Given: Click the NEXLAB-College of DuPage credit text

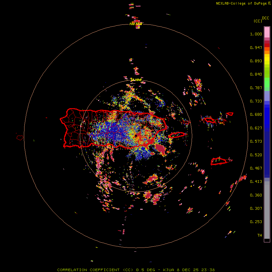Looking at the screenshot, I should click(243, 3).
